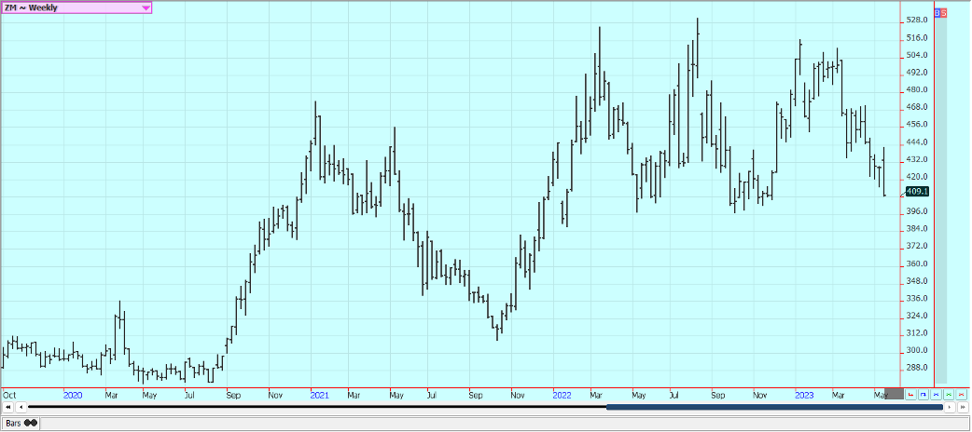Click the red arrow icon below chart

910,394
